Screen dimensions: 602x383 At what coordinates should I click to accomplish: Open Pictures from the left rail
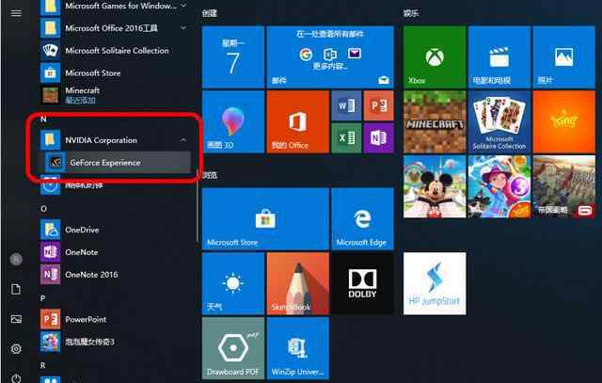tap(16, 319)
